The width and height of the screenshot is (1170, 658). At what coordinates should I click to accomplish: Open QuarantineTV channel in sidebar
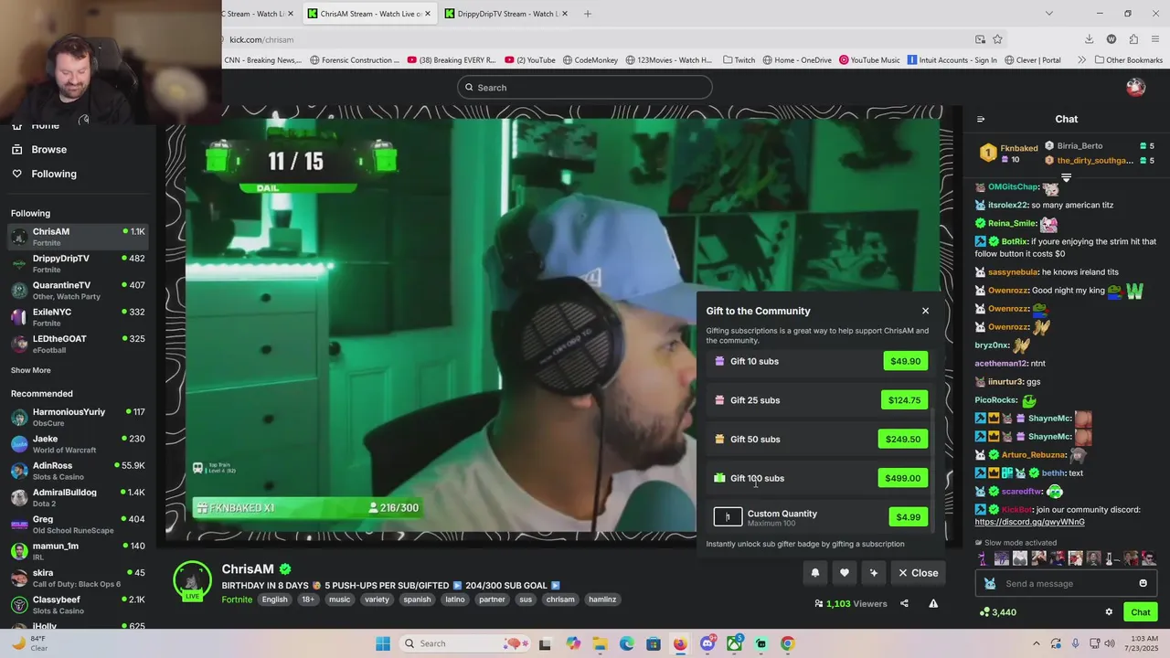coord(77,290)
